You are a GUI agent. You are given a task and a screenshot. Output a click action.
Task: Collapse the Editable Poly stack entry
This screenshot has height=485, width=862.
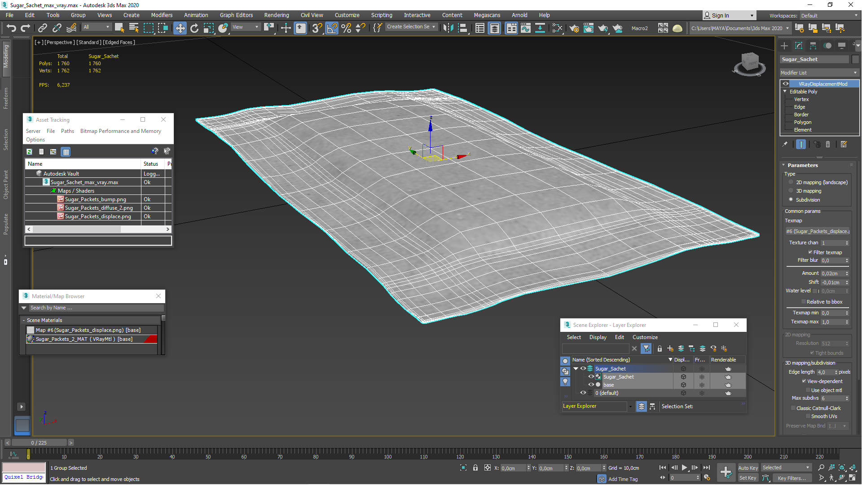pyautogui.click(x=785, y=91)
